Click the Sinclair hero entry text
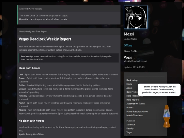This screenshot has width=184, height=138. [x=66, y=91]
